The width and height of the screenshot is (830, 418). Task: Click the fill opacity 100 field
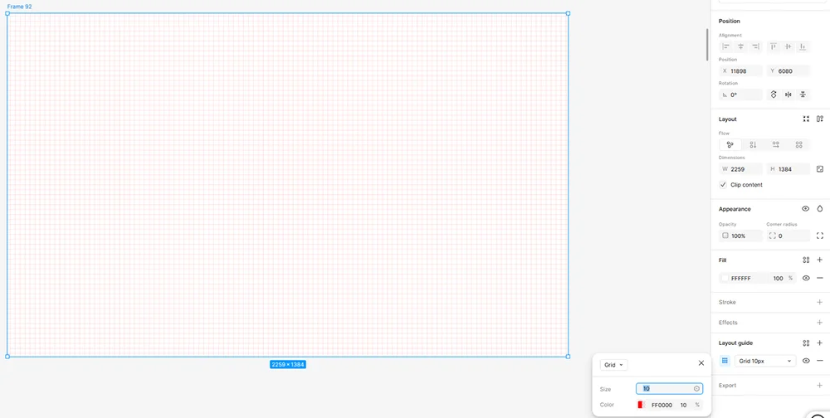click(x=779, y=279)
